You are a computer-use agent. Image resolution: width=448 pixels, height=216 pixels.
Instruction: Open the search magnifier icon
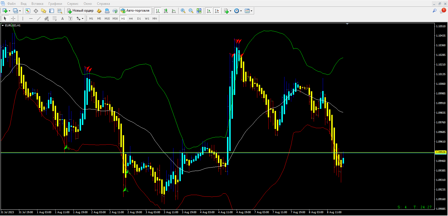pos(434,11)
